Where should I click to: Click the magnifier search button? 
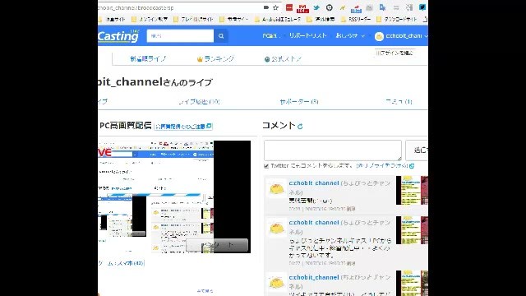(x=221, y=36)
